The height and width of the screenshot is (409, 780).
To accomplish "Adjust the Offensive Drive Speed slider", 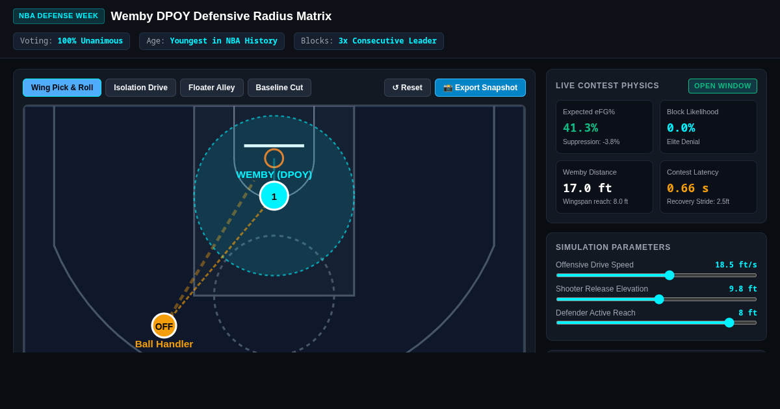I will 656,275.
